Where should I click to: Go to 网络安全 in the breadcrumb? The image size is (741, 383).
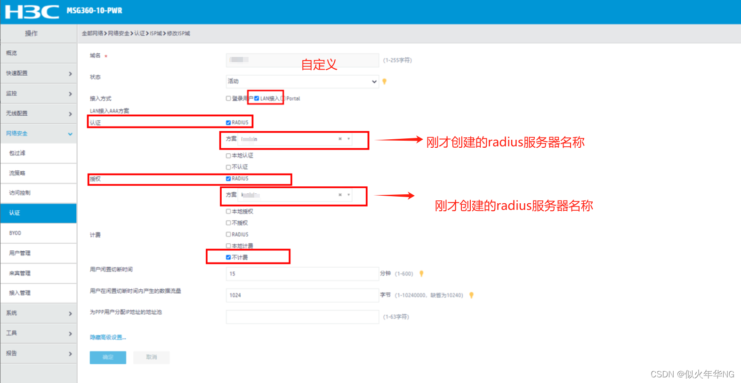click(119, 33)
